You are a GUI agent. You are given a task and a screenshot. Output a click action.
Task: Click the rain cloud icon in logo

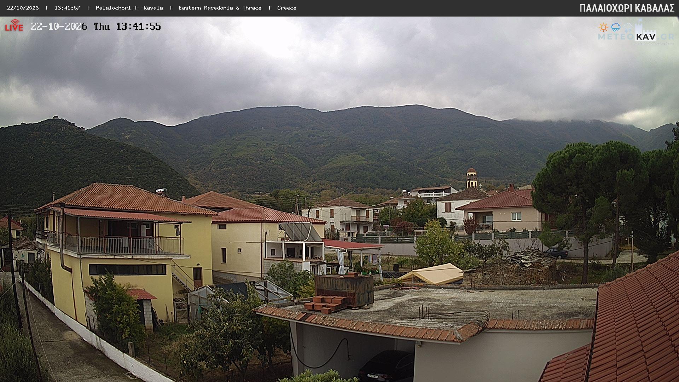point(615,27)
